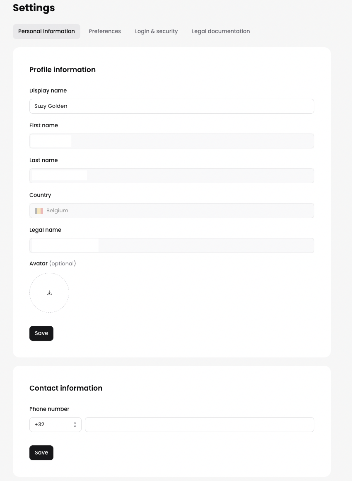Viewport: 352px width, 481px height.
Task: Focus the phone number text box
Action: (x=200, y=425)
